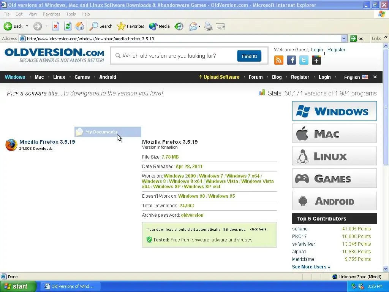Open the View menu
Image resolution: width=389 pixels, height=292 pixels.
pyautogui.click(x=33, y=14)
